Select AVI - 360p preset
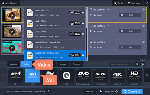The height and width of the screenshot is (95, 150). 55,34
